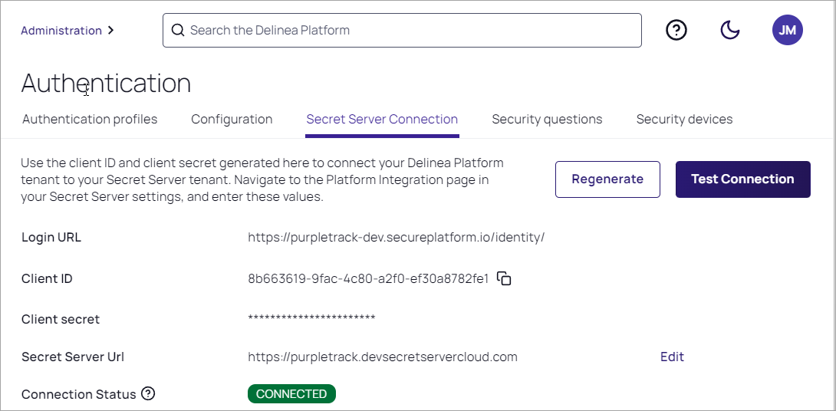This screenshot has width=836, height=411.
Task: Click Connection Status info tooltip icon
Action: [149, 394]
